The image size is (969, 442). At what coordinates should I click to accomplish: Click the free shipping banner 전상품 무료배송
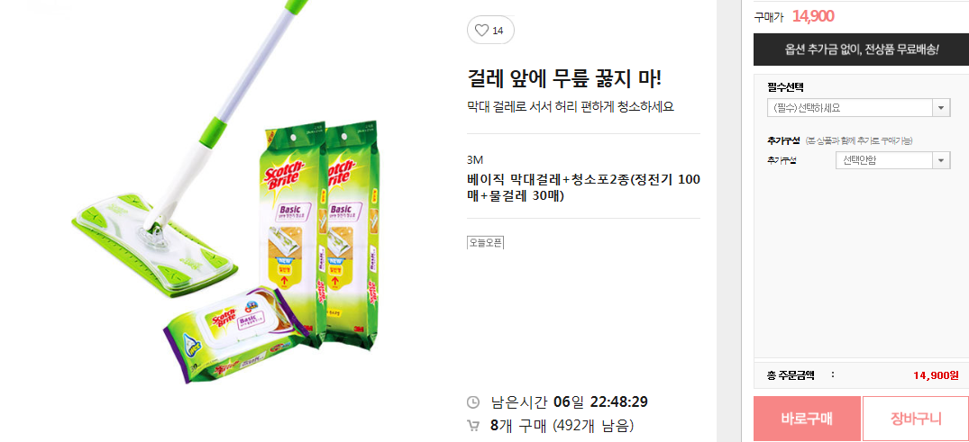(x=862, y=50)
